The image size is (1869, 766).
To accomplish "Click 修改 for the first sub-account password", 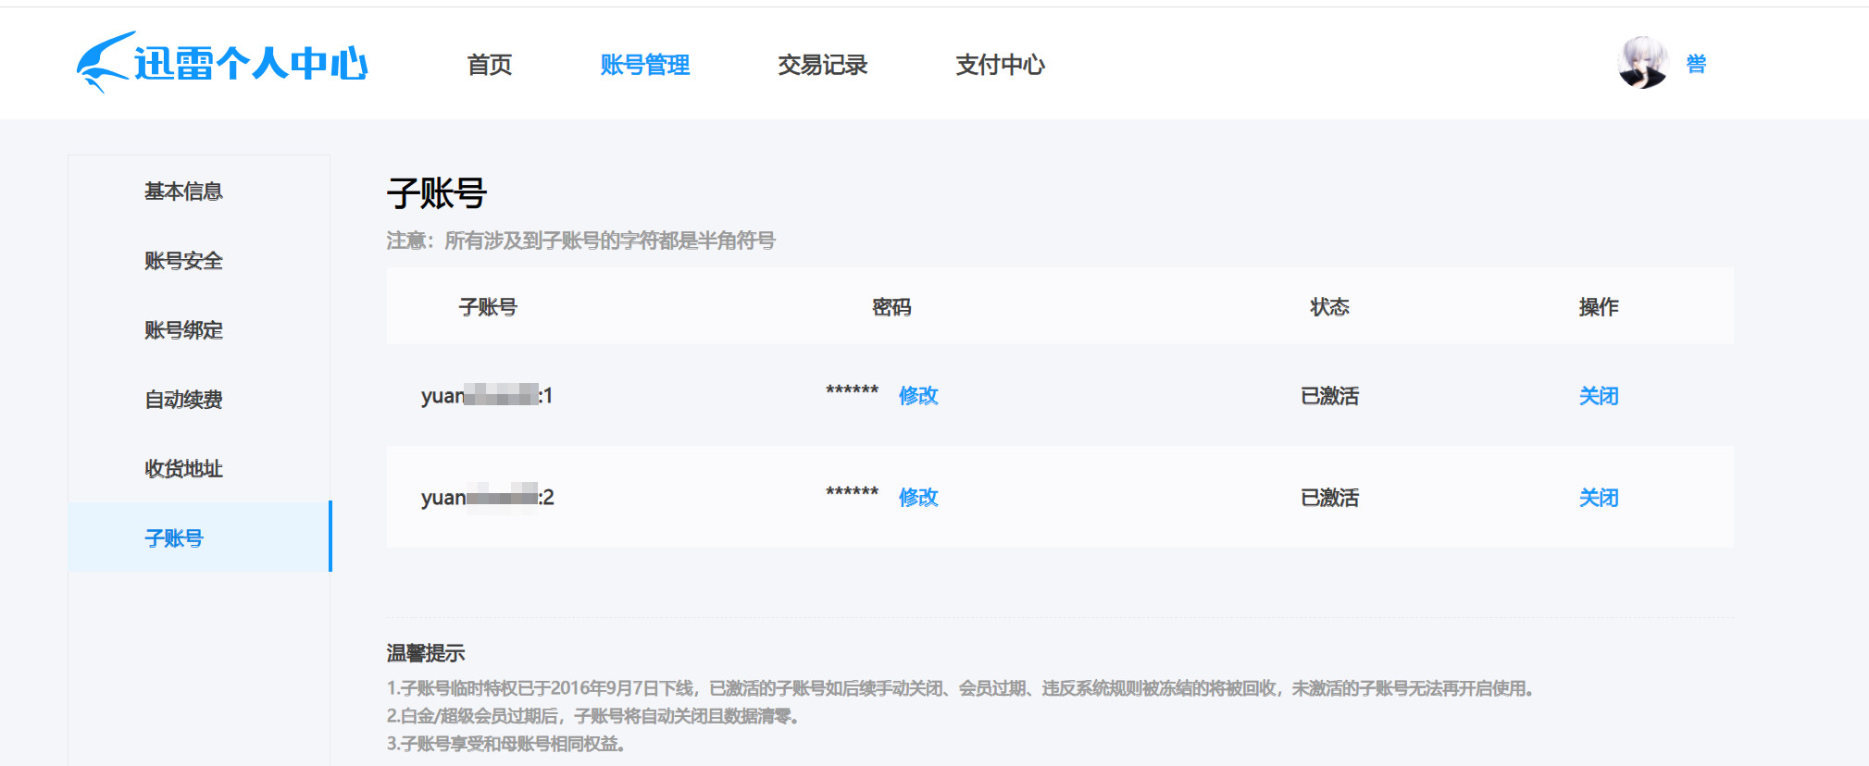I will (917, 396).
